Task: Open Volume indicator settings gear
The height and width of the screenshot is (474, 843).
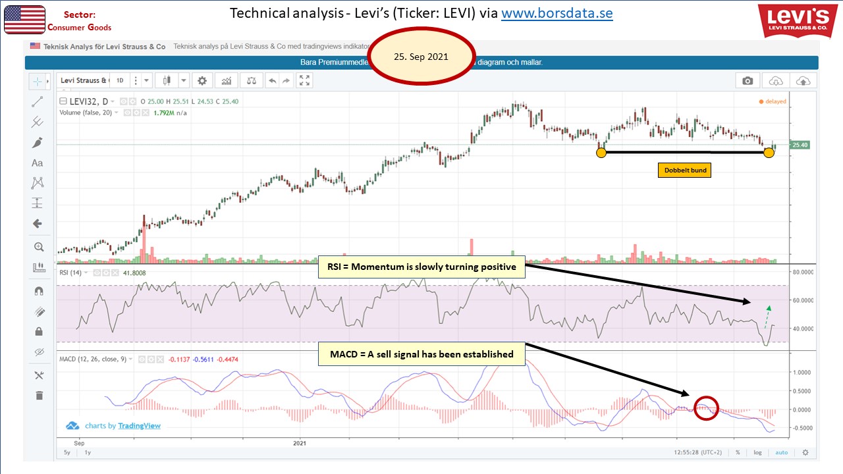Action: 136,113
